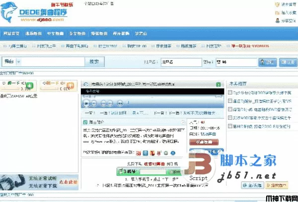Click the orange play-selected button
Viewport: 298px width, 202px height.
[x=277, y=185]
